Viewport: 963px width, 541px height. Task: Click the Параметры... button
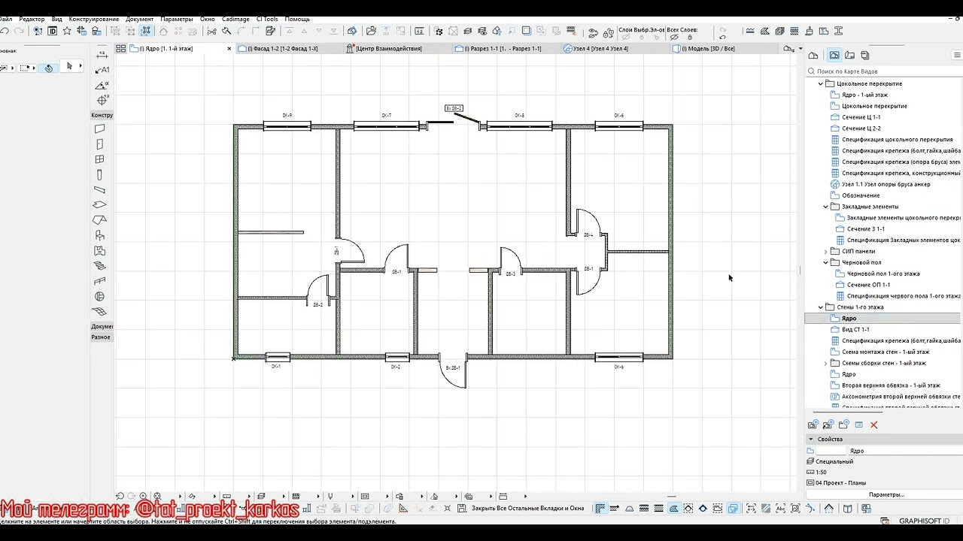(886, 494)
